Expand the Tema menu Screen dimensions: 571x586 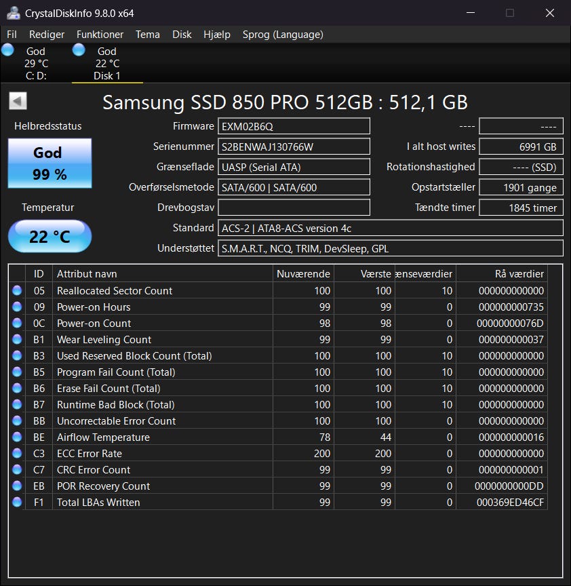(147, 35)
